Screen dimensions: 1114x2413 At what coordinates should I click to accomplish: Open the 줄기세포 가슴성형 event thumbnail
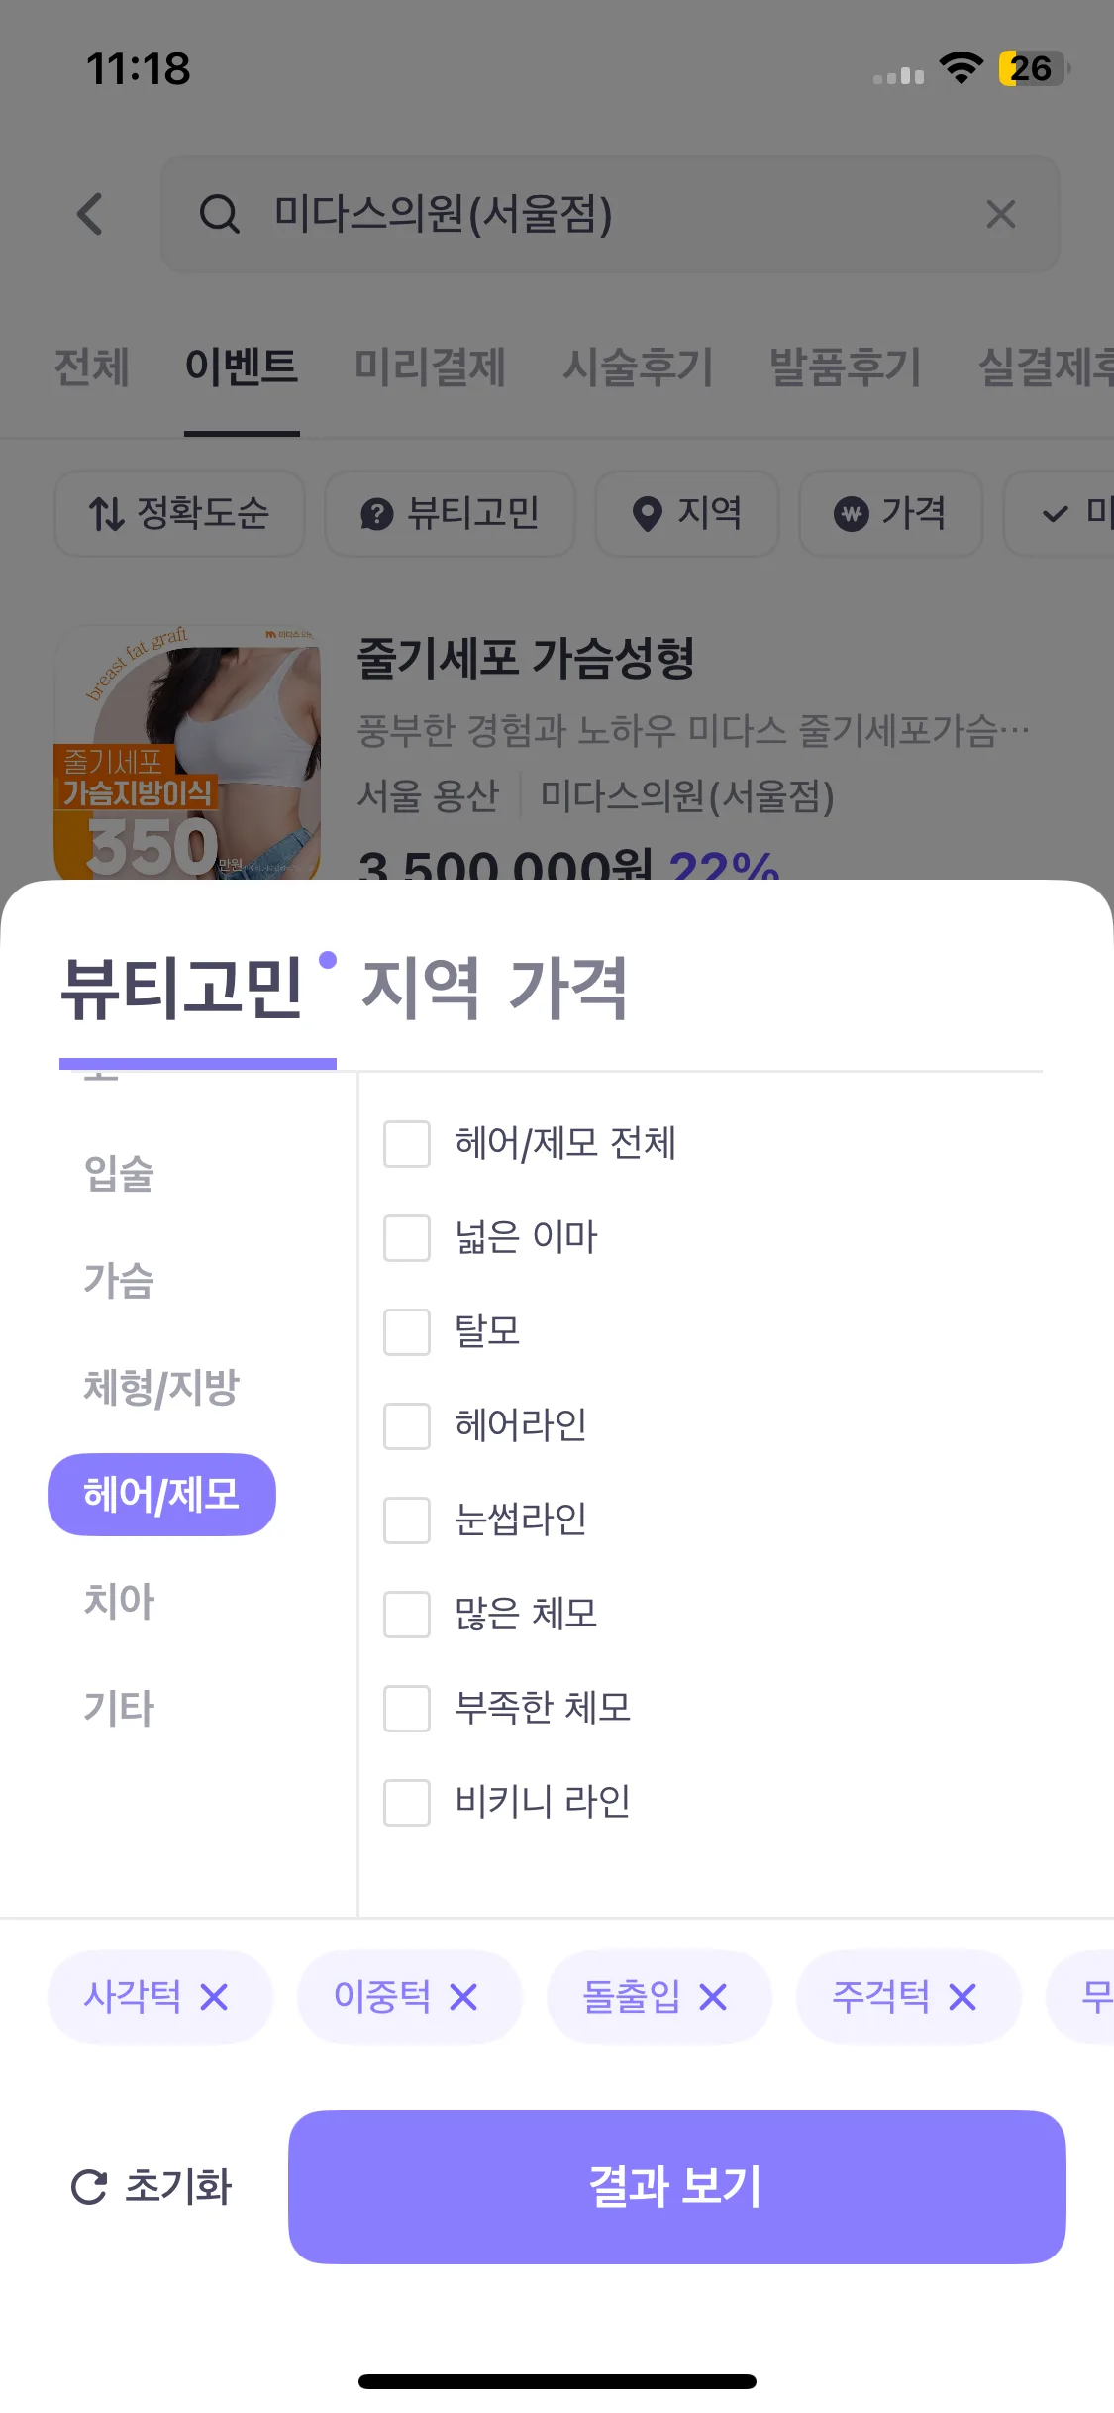click(x=187, y=753)
